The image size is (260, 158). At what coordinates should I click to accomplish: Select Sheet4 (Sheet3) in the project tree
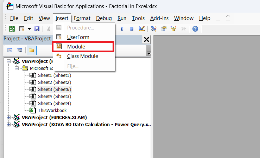pyautogui.click(x=55, y=97)
